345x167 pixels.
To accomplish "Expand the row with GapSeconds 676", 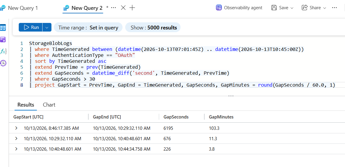I will (16, 139).
